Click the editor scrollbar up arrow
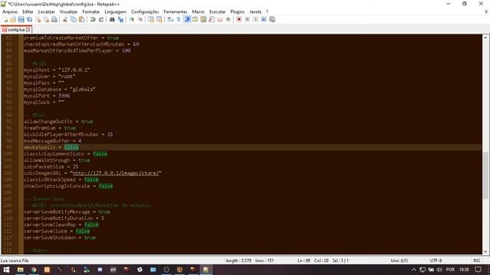Viewport: 490px width, 275px height. click(485, 37)
